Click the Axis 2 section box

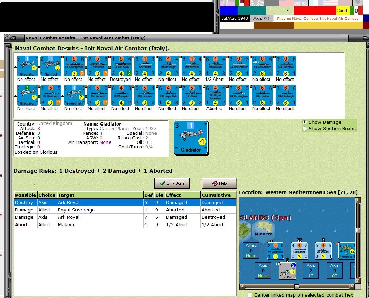(x=311, y=271)
